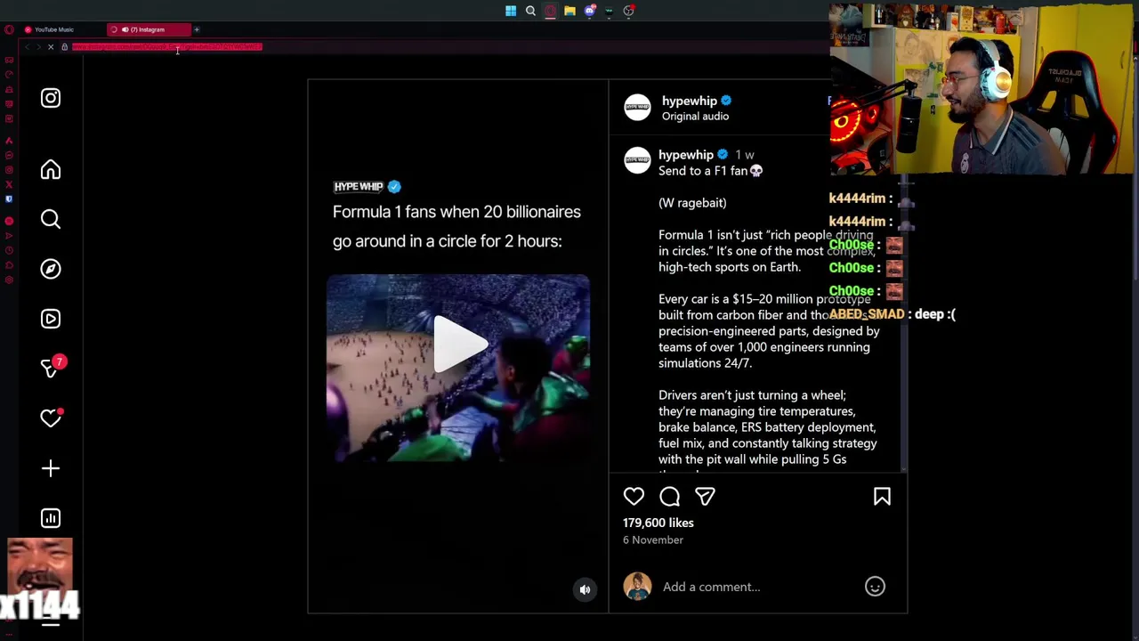Open Instagram home via the logo icon

point(51,98)
